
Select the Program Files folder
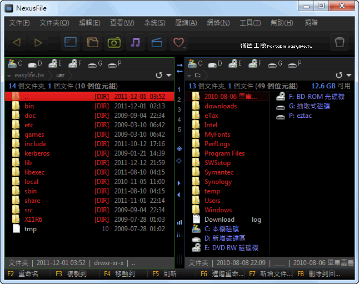225,153
